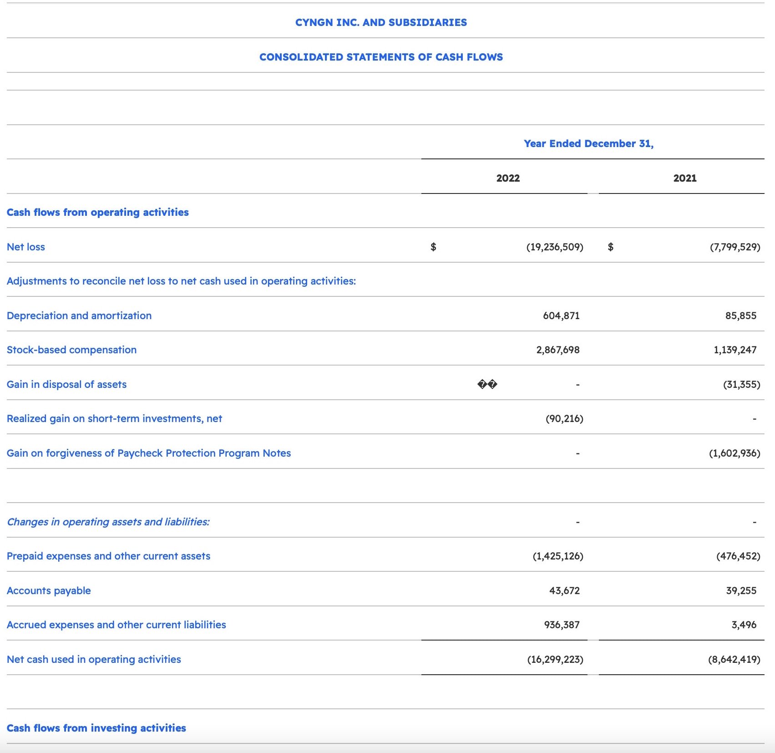Select stock compensation value 2,867,698
The height and width of the screenshot is (753, 775).
tap(558, 350)
